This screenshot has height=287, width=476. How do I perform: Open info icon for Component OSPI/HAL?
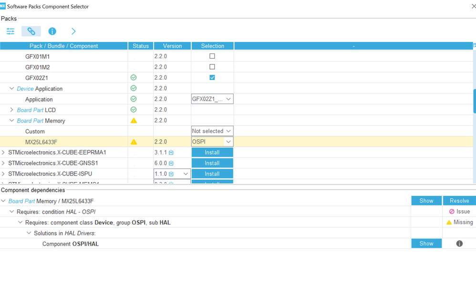tap(459, 244)
